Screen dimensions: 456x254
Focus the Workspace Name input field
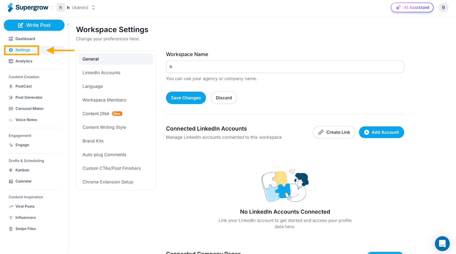pos(285,67)
